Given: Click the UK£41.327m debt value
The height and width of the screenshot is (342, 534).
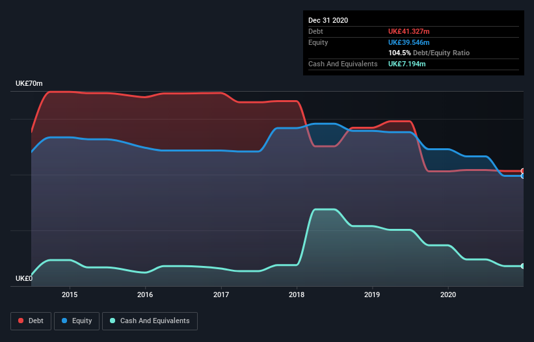Looking at the screenshot, I should pyautogui.click(x=408, y=31).
